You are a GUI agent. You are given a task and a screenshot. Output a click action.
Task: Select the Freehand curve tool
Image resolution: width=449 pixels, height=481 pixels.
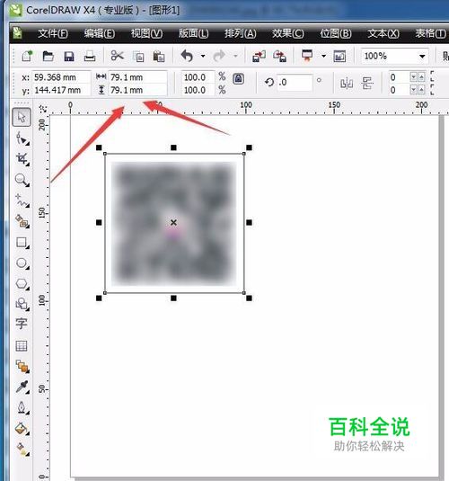pos(22,200)
